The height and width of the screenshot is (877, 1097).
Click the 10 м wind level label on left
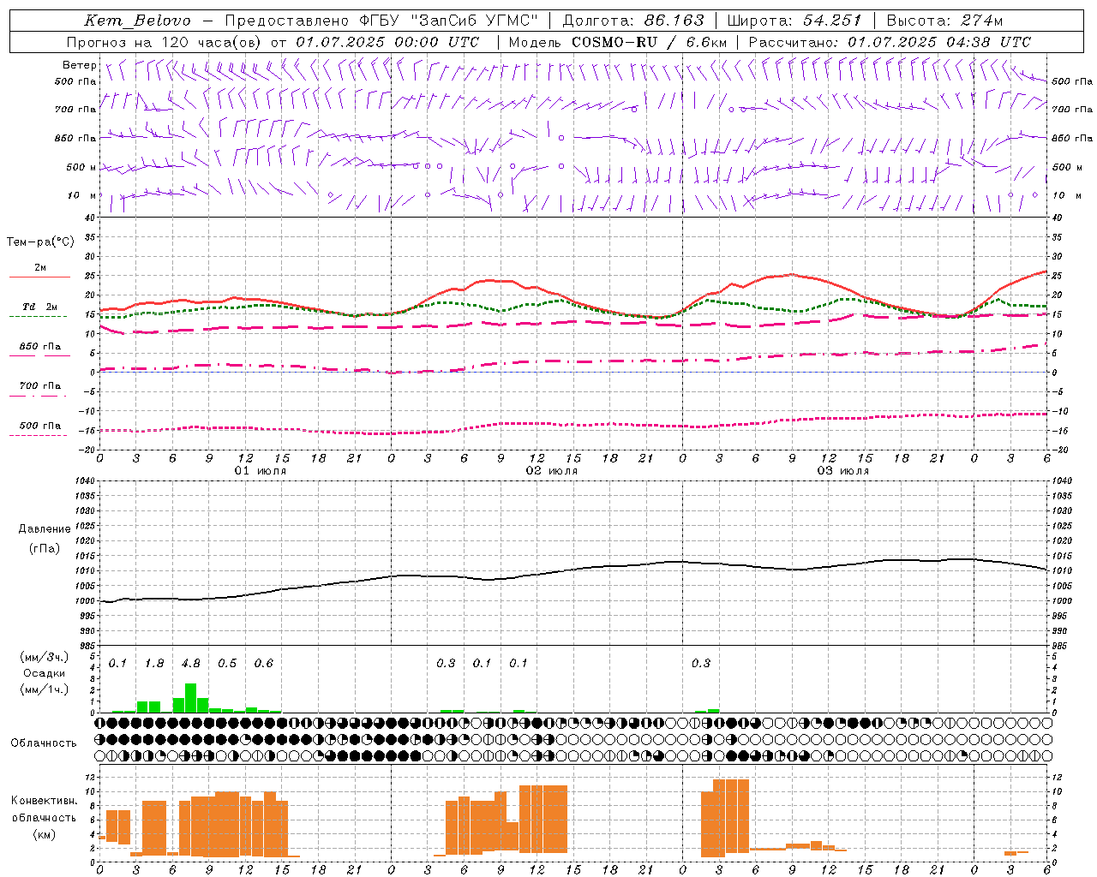(82, 196)
